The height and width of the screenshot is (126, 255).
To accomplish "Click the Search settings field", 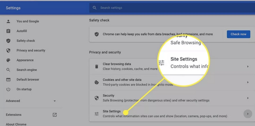I will pos(172,8).
